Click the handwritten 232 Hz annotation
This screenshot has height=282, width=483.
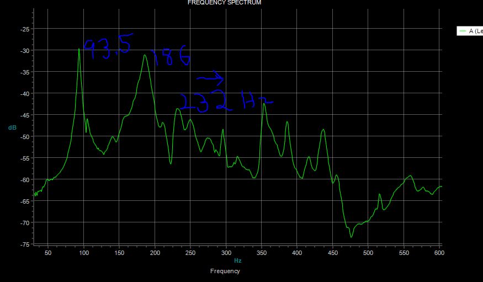click(224, 102)
